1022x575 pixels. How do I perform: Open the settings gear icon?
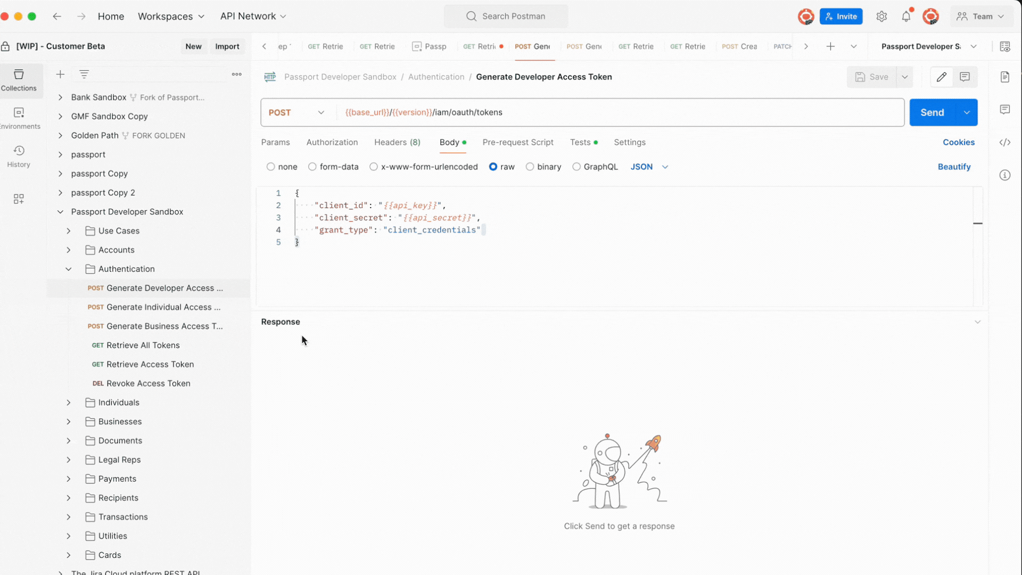(x=881, y=17)
